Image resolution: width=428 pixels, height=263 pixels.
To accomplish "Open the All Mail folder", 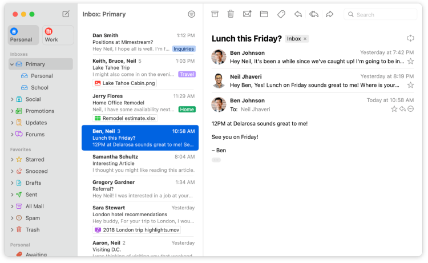I will pyautogui.click(x=41, y=207).
